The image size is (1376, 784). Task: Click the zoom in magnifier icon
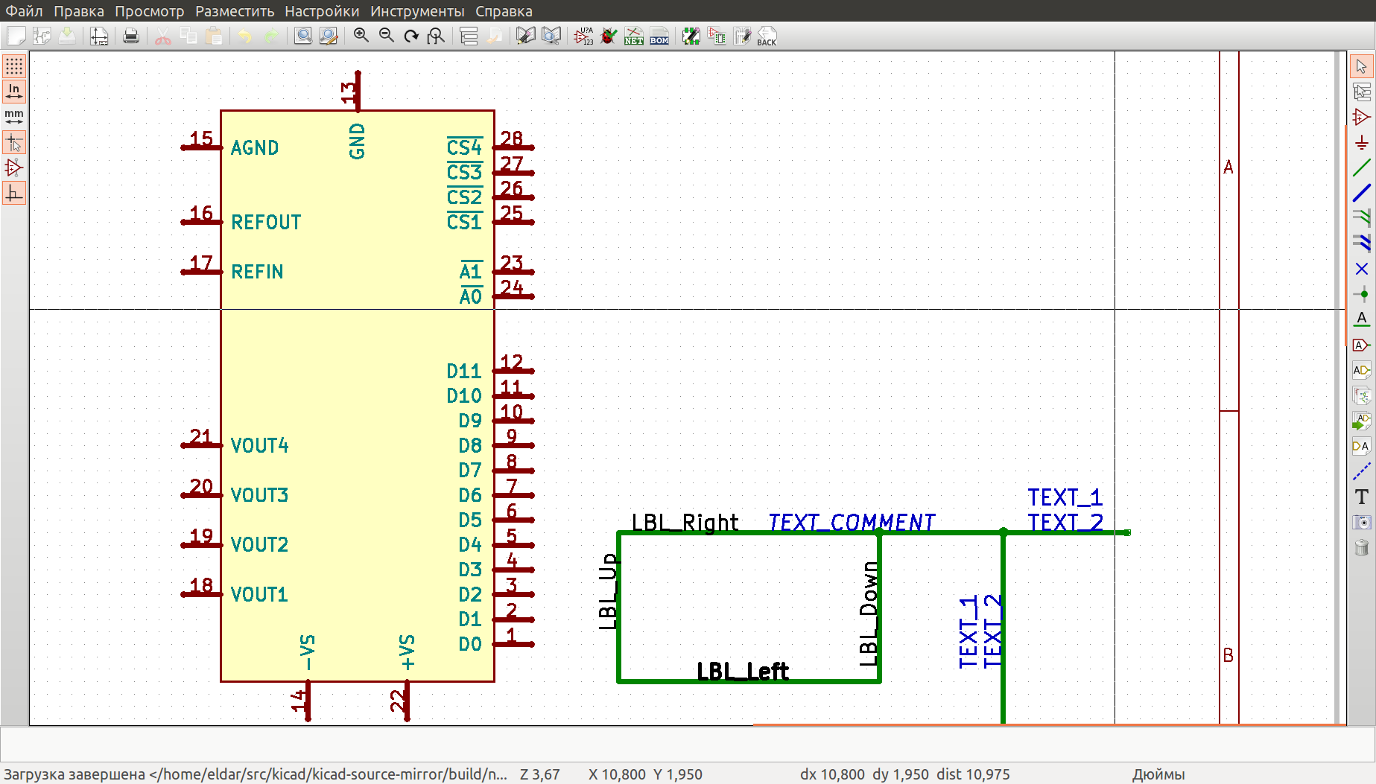pos(361,36)
